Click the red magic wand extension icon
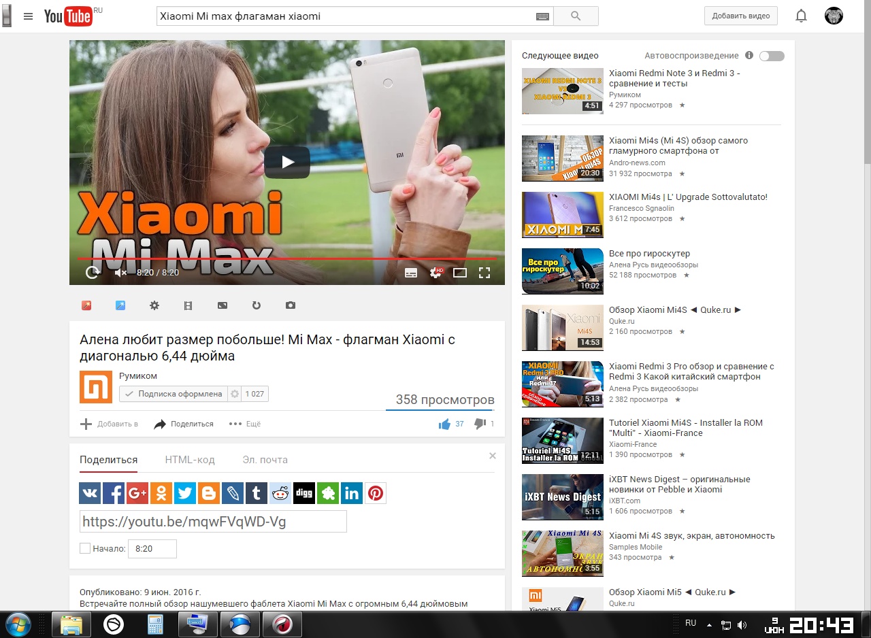This screenshot has height=638, width=871. pos(86,306)
